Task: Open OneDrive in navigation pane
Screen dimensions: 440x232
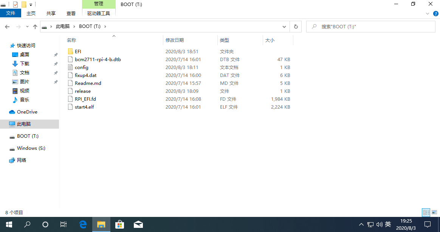Action: 27,112
